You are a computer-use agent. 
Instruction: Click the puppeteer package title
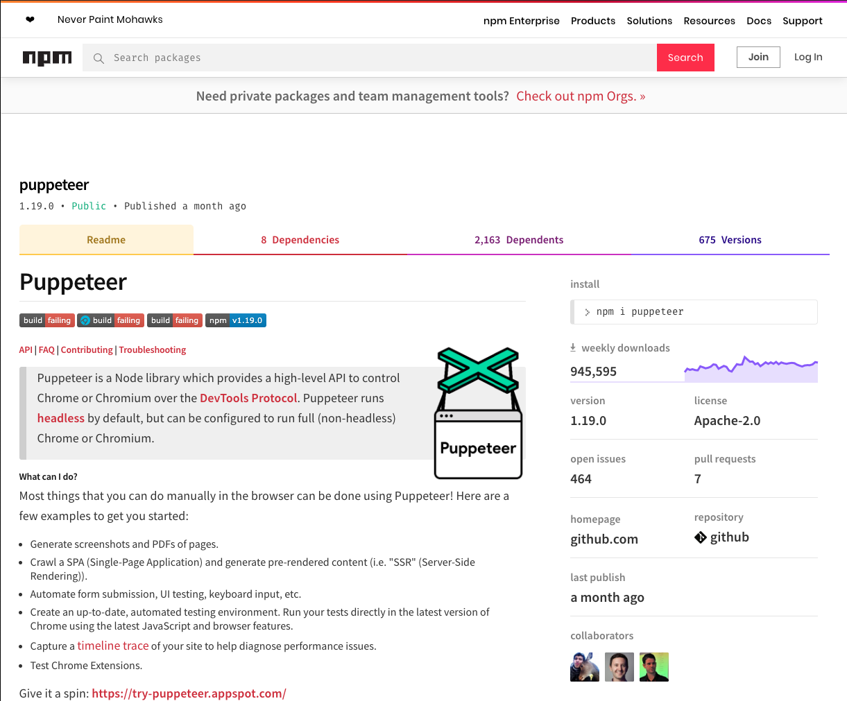coord(54,185)
